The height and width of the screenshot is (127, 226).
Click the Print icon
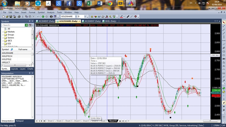coord(19,17)
